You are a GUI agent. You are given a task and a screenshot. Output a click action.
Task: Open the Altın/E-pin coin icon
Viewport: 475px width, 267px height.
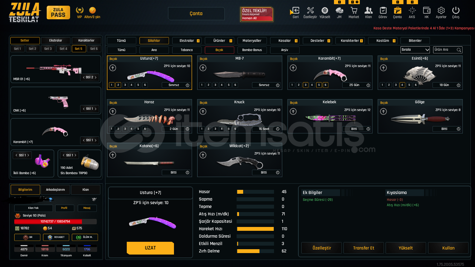pos(92,10)
